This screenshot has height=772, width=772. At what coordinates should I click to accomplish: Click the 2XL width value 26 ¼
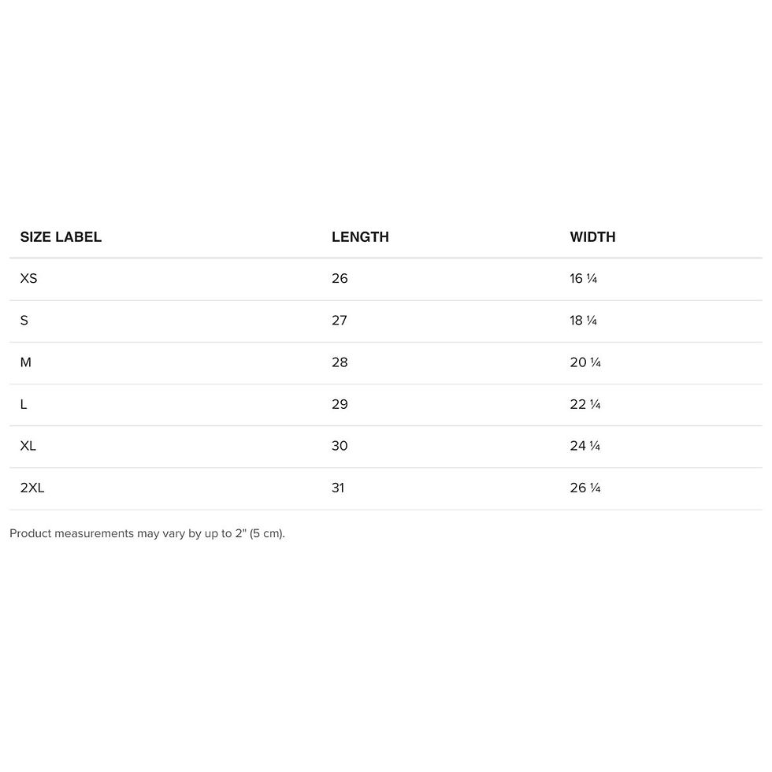[x=585, y=488]
